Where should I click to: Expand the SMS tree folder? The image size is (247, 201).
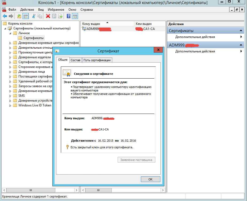pyautogui.click(x=10, y=96)
